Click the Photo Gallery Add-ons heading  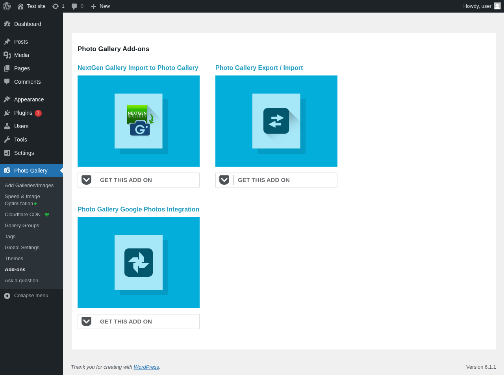113,49
